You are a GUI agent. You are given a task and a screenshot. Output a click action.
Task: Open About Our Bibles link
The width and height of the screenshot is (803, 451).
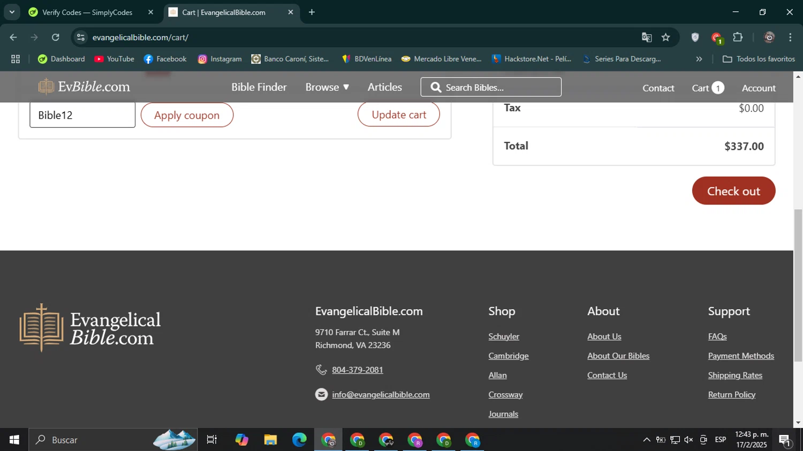click(618, 356)
